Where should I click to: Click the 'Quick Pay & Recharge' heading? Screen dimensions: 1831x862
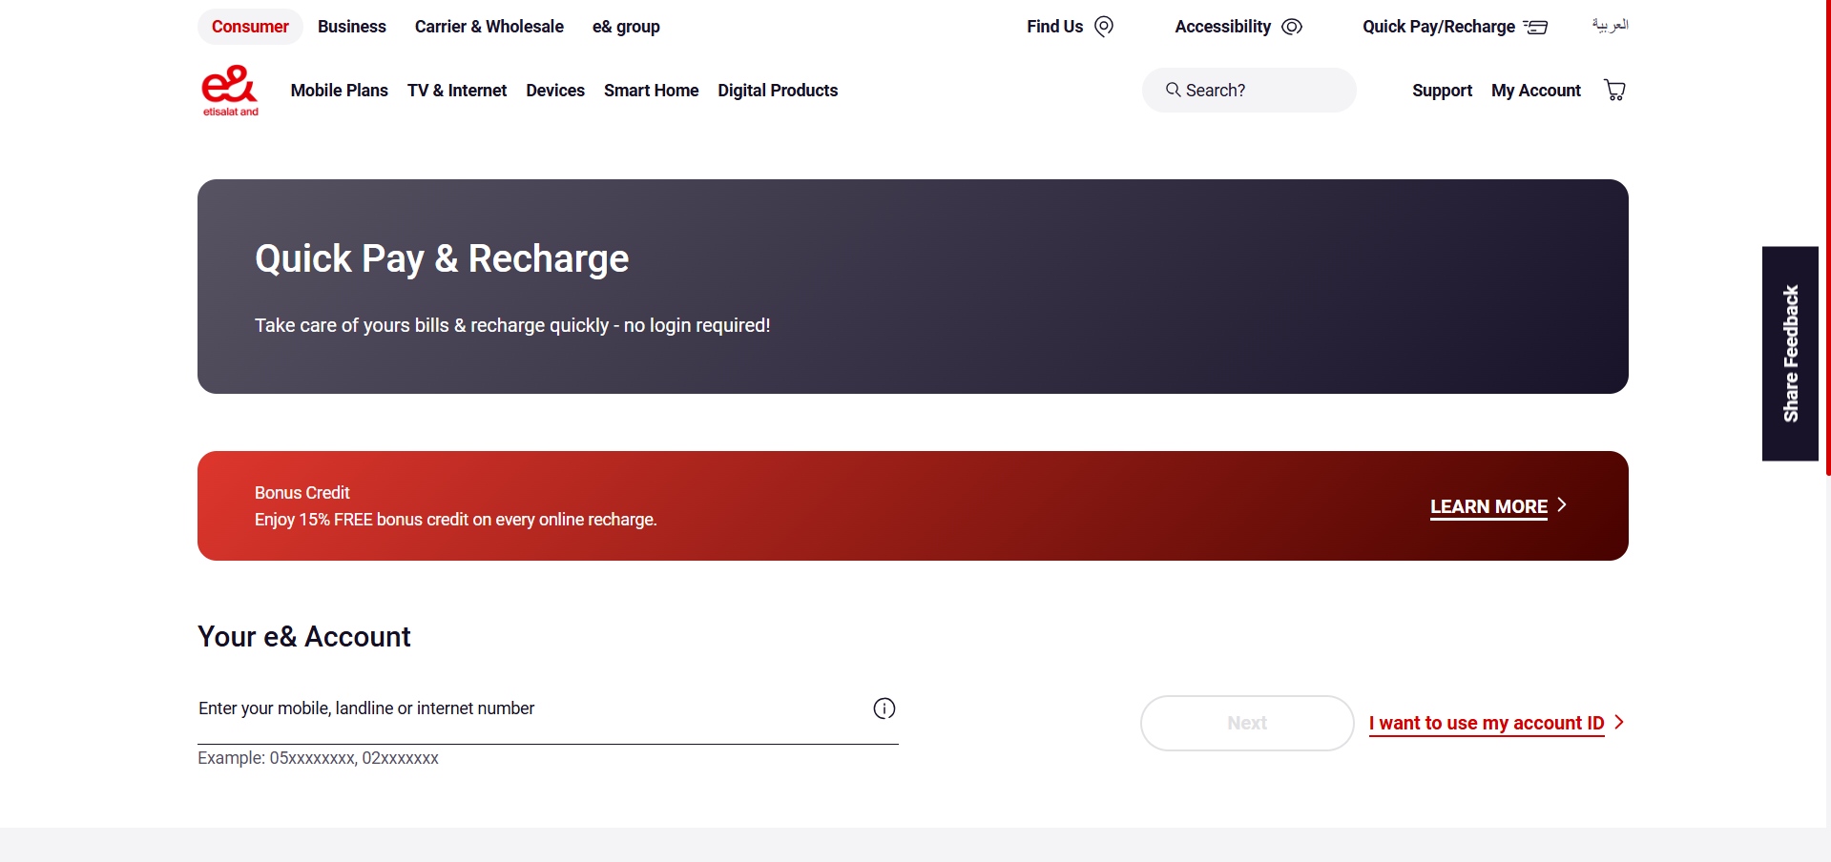[x=442, y=258]
